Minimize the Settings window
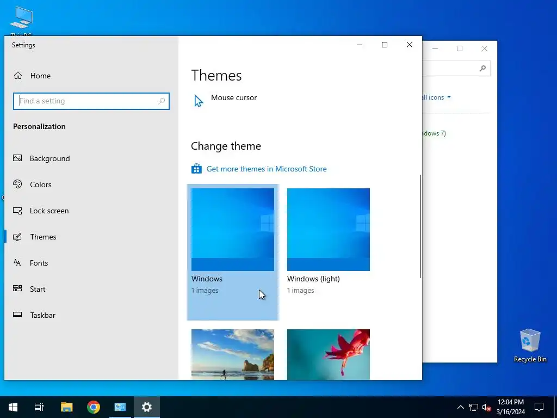This screenshot has height=418, width=557. tap(360, 45)
